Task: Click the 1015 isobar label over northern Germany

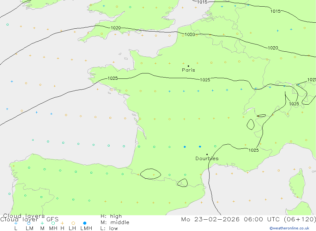Action: (x=276, y=11)
